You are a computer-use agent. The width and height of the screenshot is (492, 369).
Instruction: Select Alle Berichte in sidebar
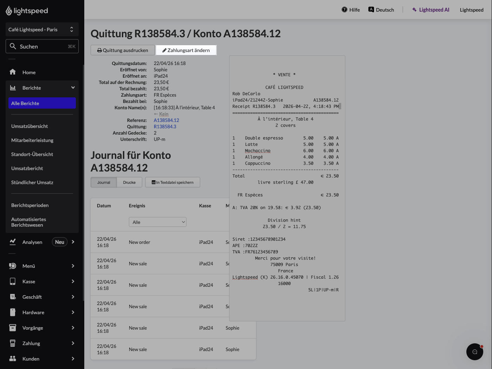42,103
